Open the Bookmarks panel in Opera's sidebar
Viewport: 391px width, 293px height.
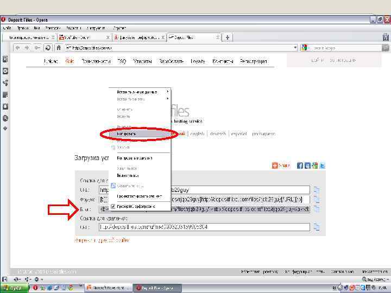tap(5, 59)
